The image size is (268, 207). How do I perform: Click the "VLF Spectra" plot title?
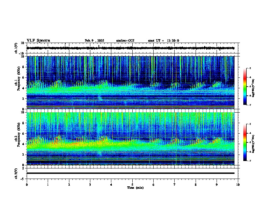pyautogui.click(x=38, y=41)
